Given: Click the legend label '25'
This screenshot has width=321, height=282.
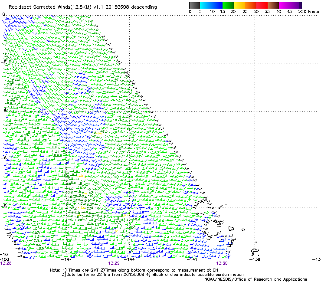Looking at the screenshot, I should [245, 12].
